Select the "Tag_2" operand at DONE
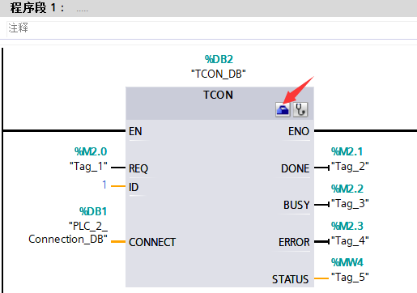The image size is (417, 293). 350,167
